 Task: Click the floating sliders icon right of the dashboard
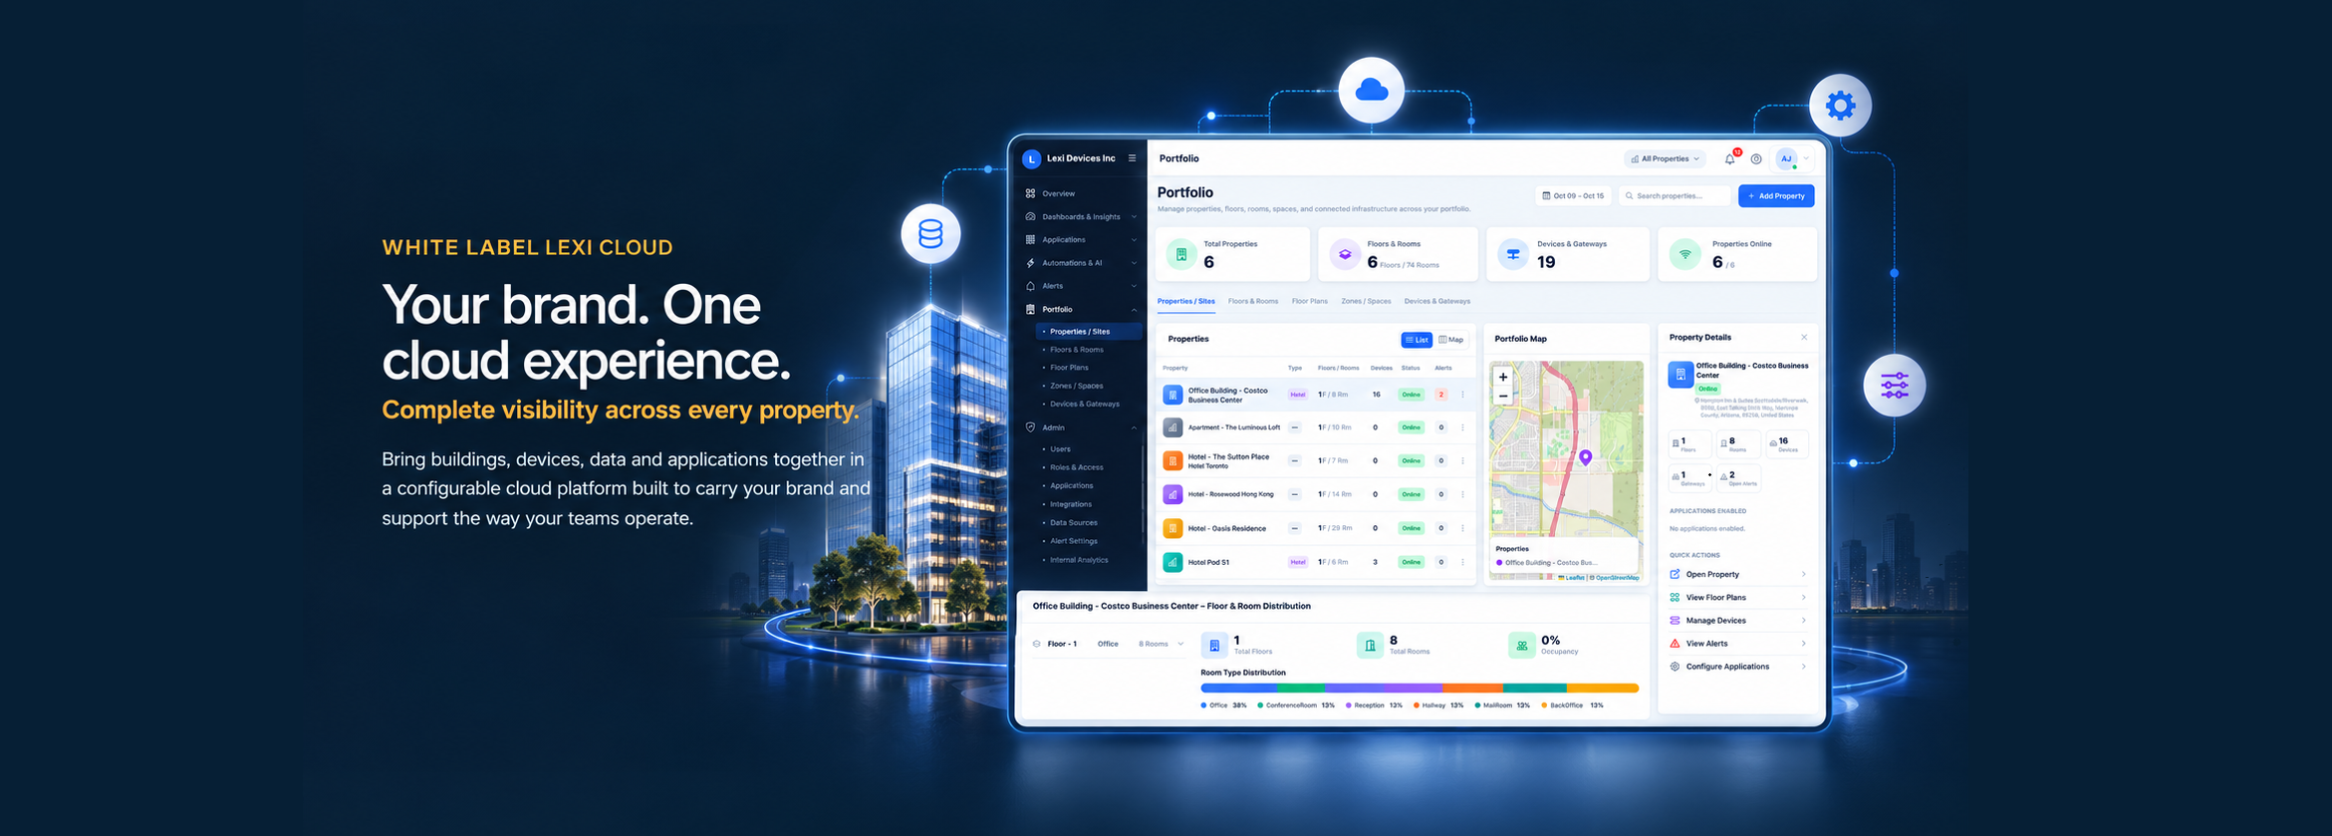pyautogui.click(x=1894, y=385)
